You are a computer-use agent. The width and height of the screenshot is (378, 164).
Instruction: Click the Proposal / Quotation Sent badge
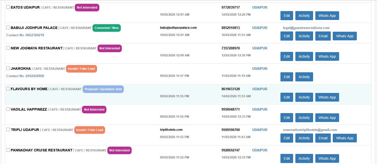pos(103,89)
